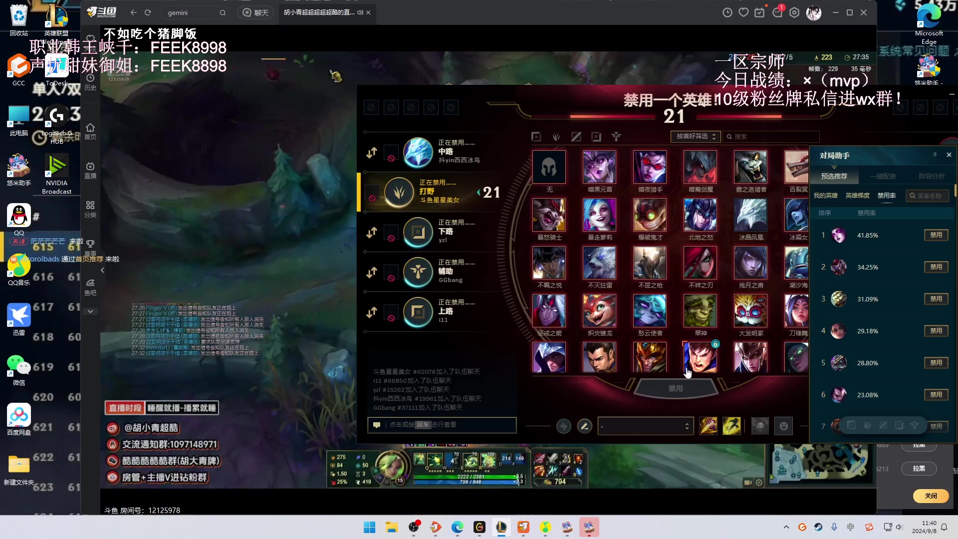958x539 pixels.
Task: Open 悠米助手 desktop icon
Action: [x=18, y=170]
